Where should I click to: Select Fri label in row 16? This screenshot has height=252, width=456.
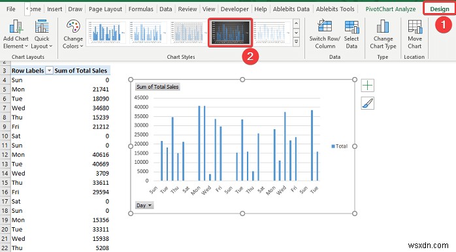tap(16, 192)
